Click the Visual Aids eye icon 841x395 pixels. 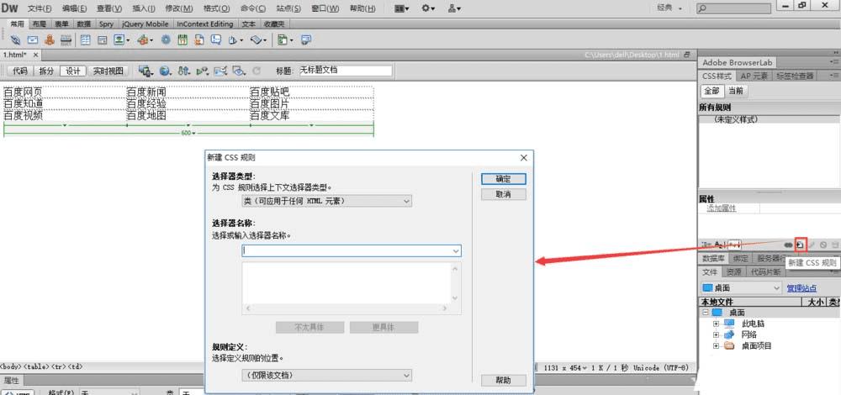coord(239,71)
